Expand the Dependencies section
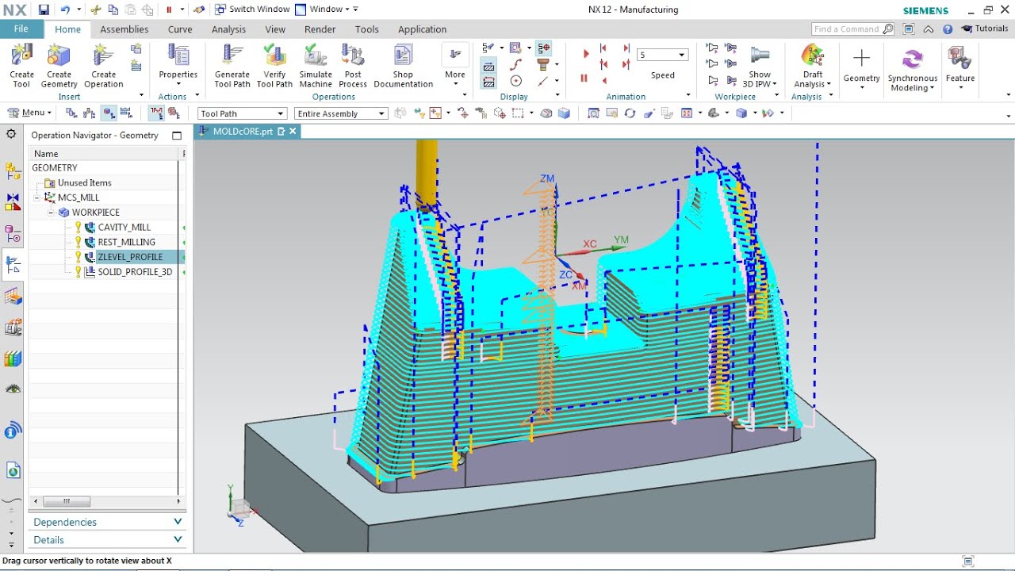 [107, 522]
